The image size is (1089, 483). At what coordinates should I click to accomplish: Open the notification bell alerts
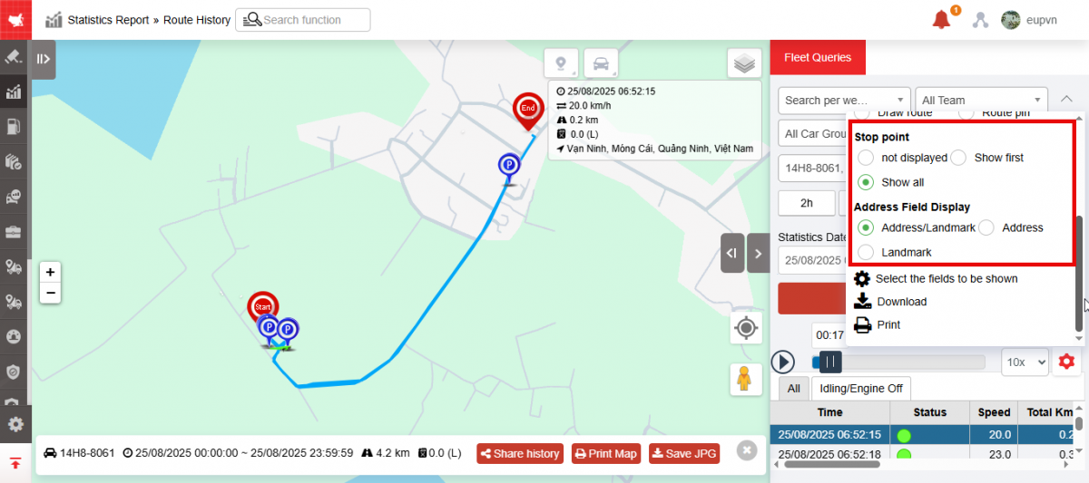pyautogui.click(x=942, y=19)
